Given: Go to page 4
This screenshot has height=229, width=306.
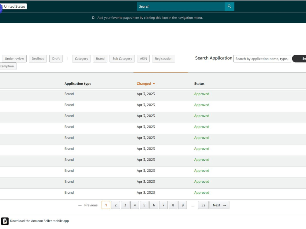Looking at the screenshot, I should [135, 205].
